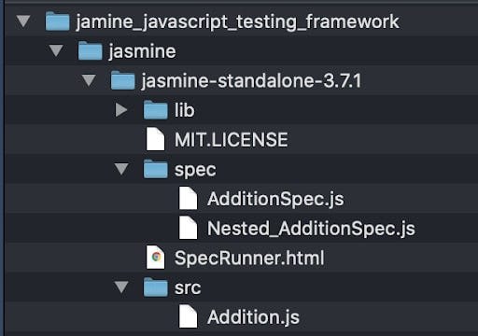Click the AdditionSpec.js file icon
The width and height of the screenshot is (478, 336).
pyautogui.click(x=189, y=198)
